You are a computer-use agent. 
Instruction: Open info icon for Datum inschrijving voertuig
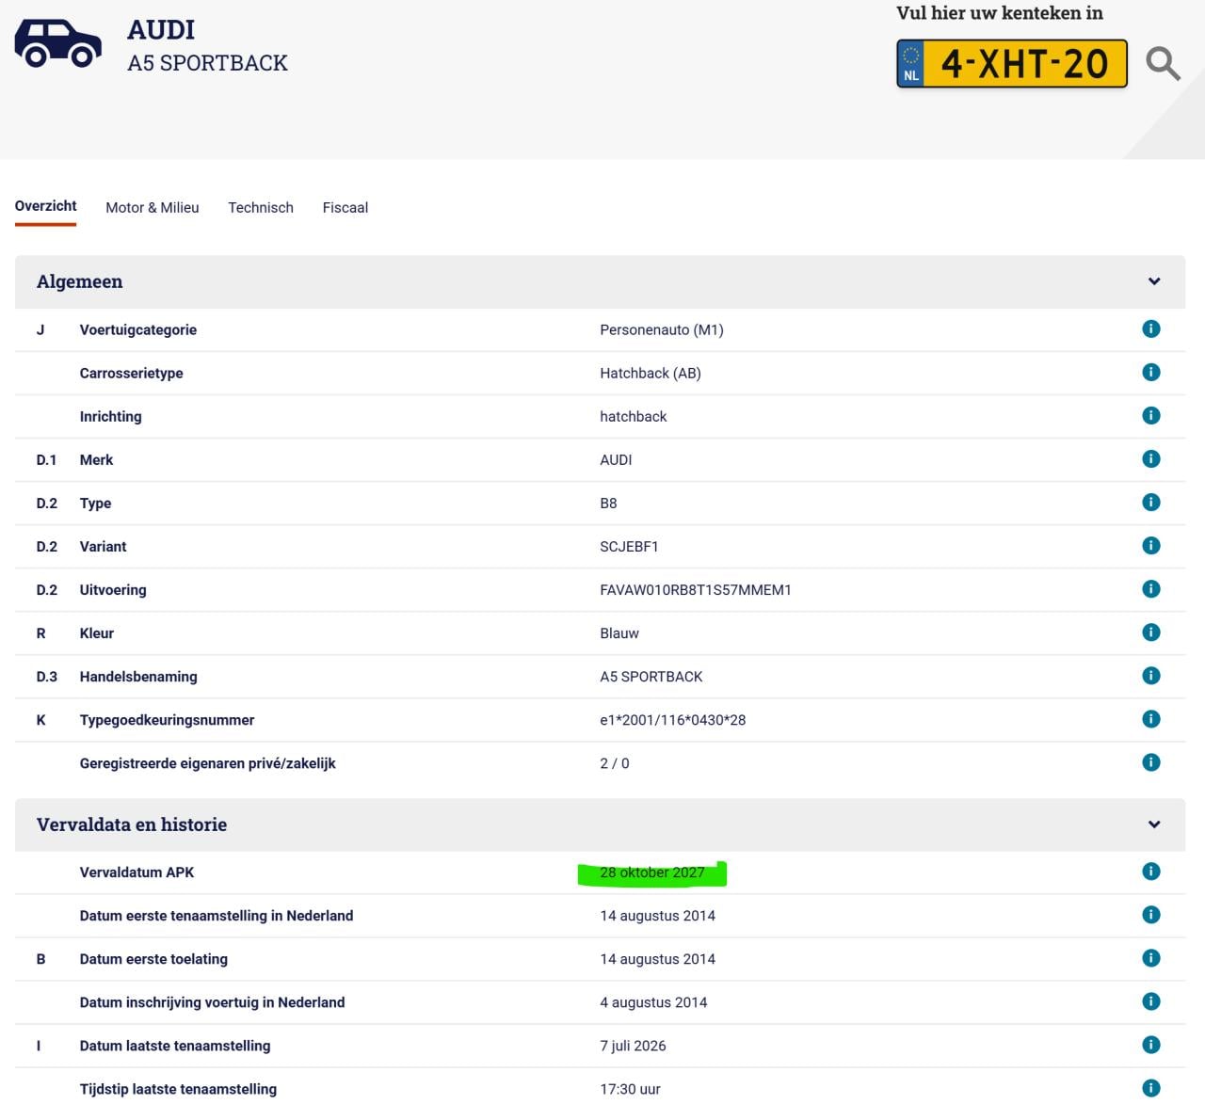click(x=1150, y=1000)
